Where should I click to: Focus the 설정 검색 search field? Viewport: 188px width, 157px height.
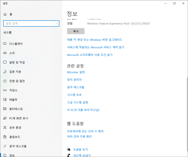tap(31, 24)
